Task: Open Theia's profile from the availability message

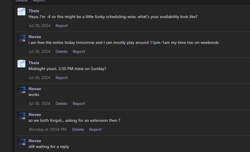Action: pos(34,11)
